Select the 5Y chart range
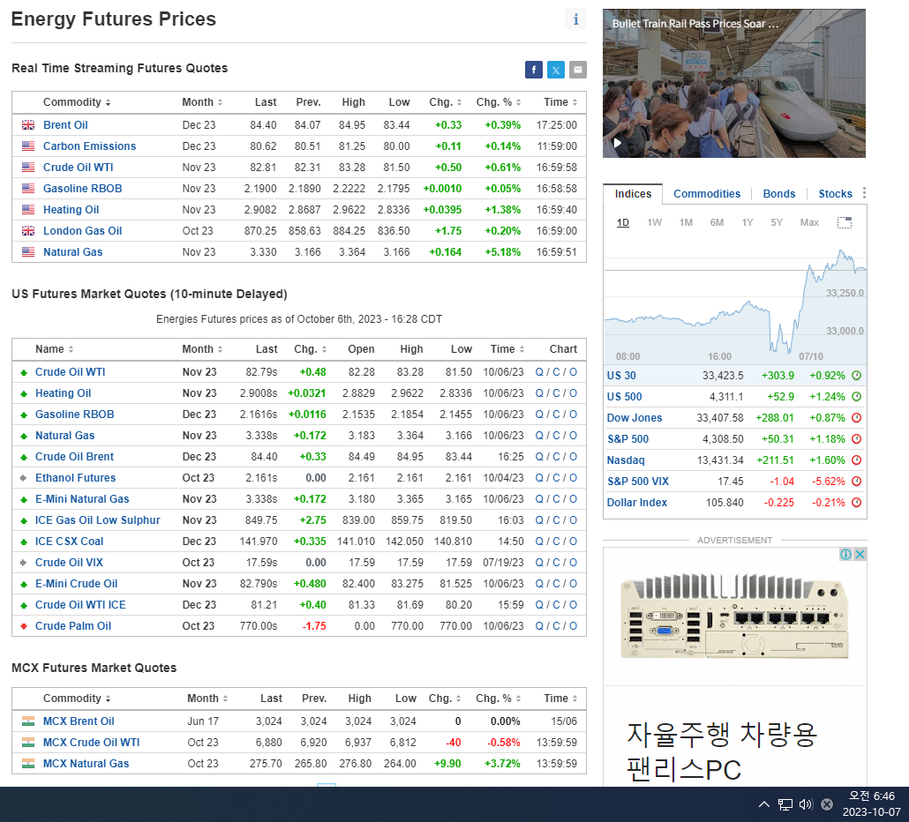The width and height of the screenshot is (909, 822). pos(777,222)
